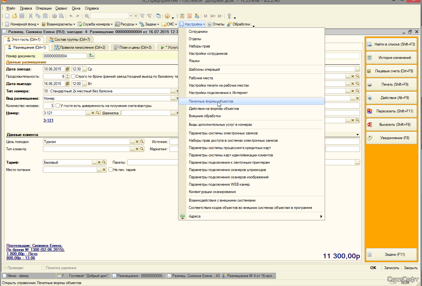Click the Paste clipboard icon

tap(45, 16)
